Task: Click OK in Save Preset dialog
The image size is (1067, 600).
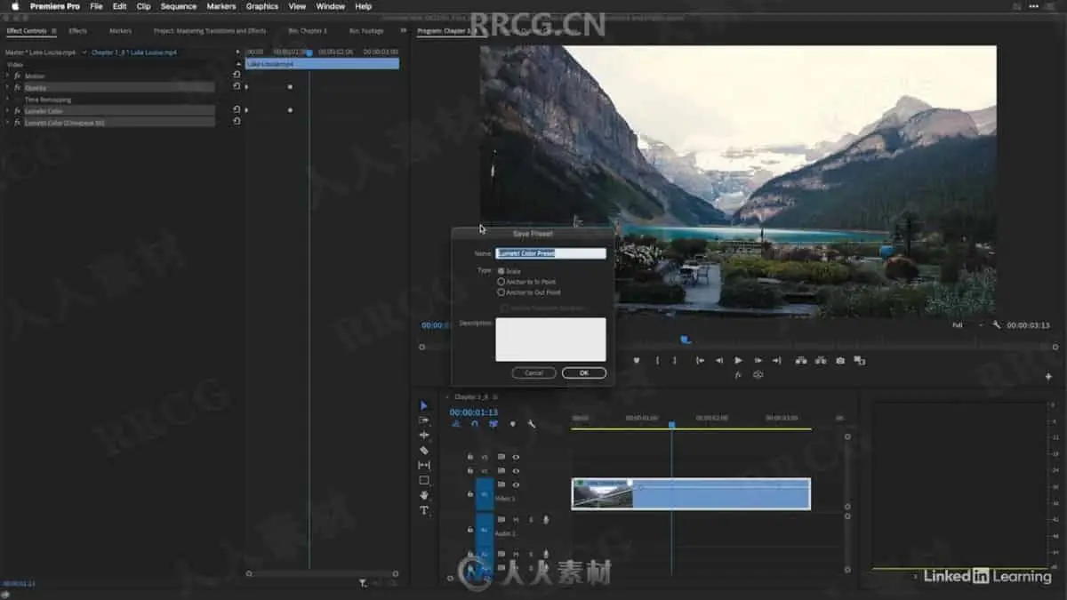Action: [x=584, y=373]
